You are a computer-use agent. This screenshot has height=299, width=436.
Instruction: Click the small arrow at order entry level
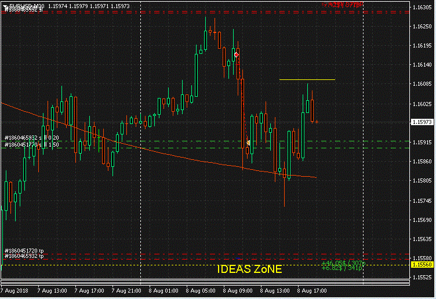(248, 143)
